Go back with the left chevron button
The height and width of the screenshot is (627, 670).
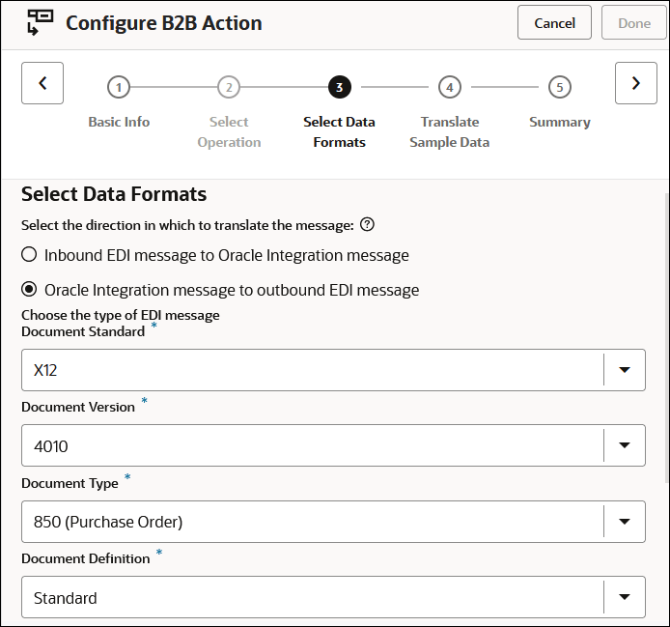[x=42, y=83]
